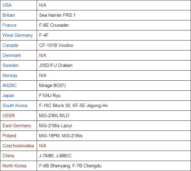Viewport: 191px width, 171px height.
Task: Select the China link
Action: 8,156
